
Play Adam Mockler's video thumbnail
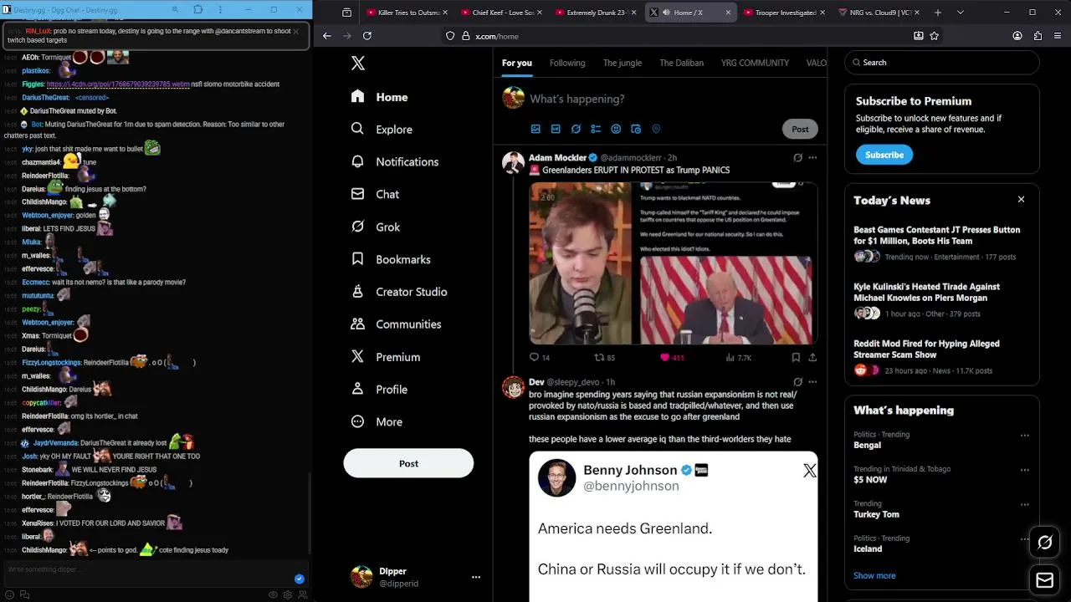(673, 263)
